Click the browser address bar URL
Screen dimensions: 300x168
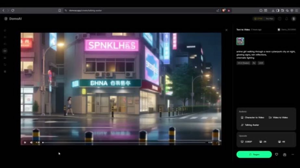[x=85, y=10]
